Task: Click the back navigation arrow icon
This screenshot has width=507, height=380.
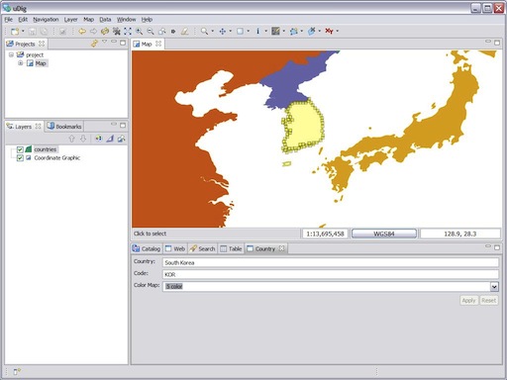Action: [x=82, y=31]
